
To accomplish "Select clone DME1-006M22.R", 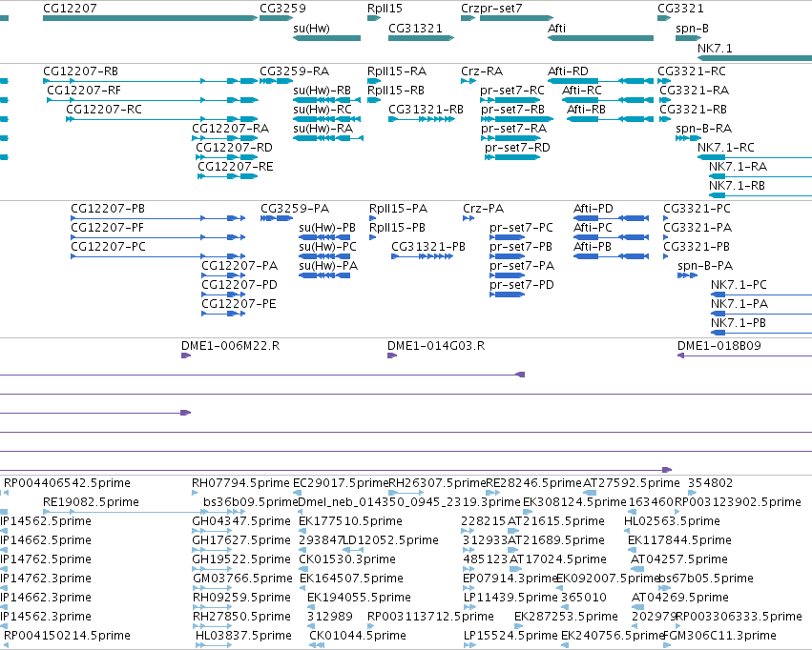I will [231, 346].
